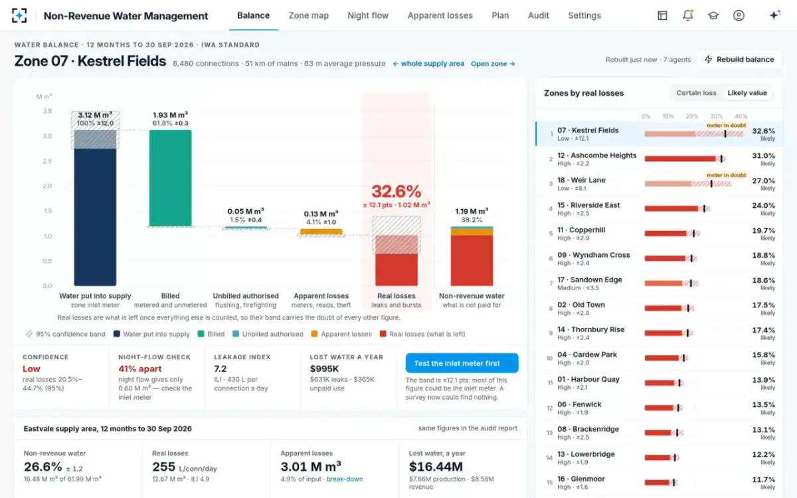Follow the whole supply area link

(x=428, y=64)
